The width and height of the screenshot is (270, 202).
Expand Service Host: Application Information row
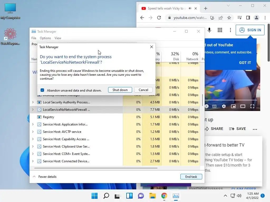click(x=33, y=124)
